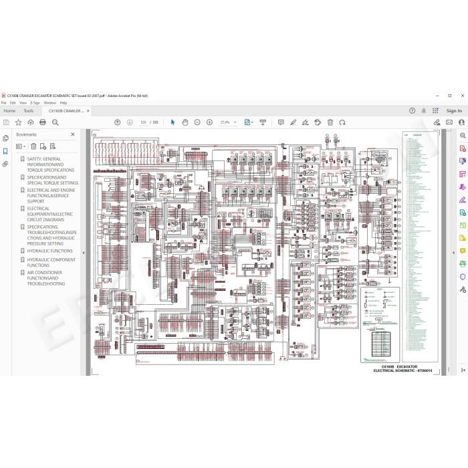Send file by email envelope icon
Image resolution: width=468 pixels, height=468 pixels.
pos(449,122)
